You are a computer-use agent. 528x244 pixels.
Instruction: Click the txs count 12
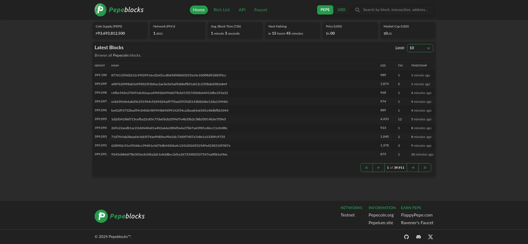400,119
